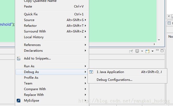Click the table view icon in right panel

(x=169, y=23)
